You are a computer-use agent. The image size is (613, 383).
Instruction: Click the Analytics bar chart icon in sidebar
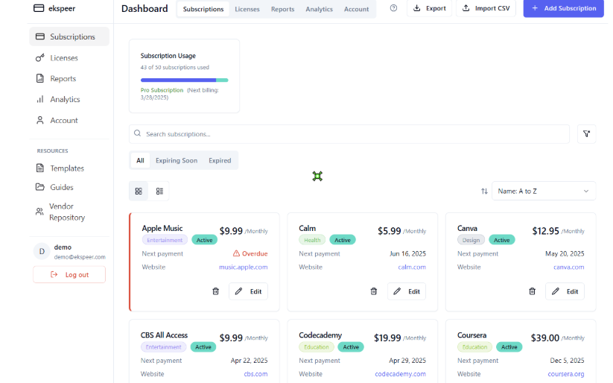point(40,99)
